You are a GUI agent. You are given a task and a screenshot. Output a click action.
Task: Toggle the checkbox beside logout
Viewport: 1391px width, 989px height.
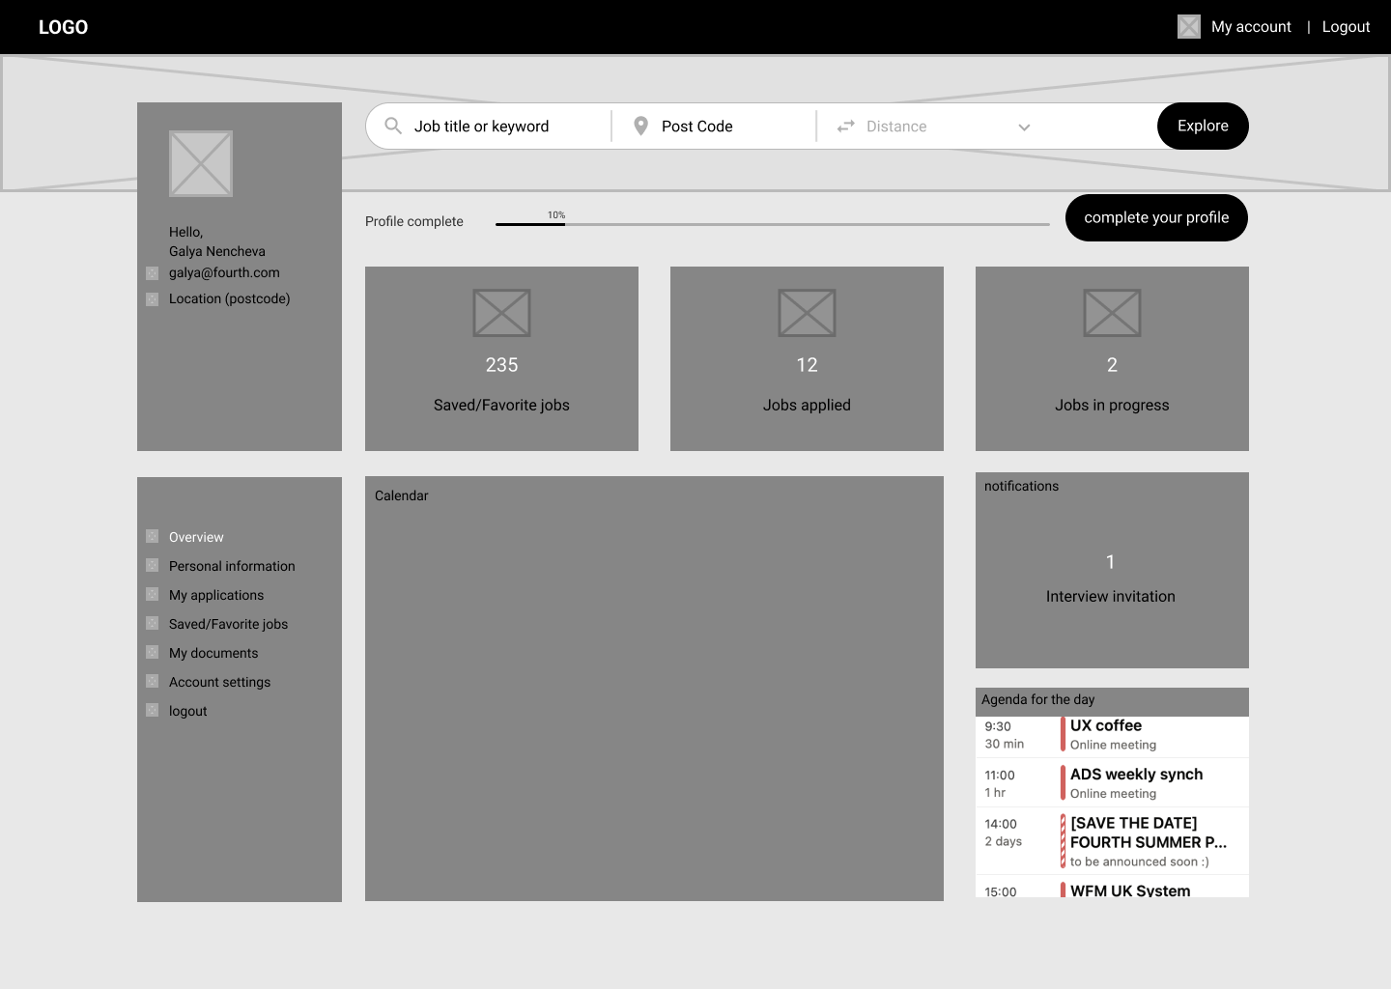(153, 710)
